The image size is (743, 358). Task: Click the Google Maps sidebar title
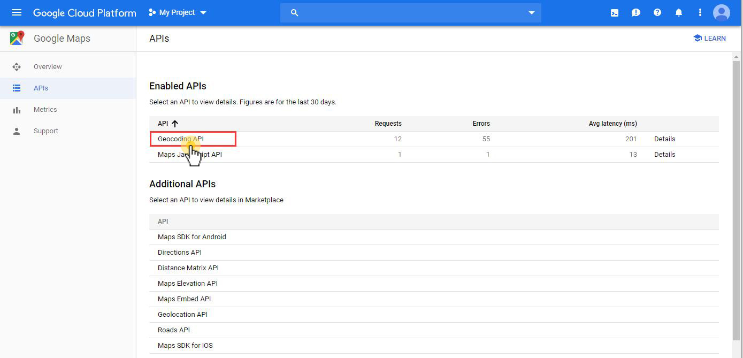[62, 39]
